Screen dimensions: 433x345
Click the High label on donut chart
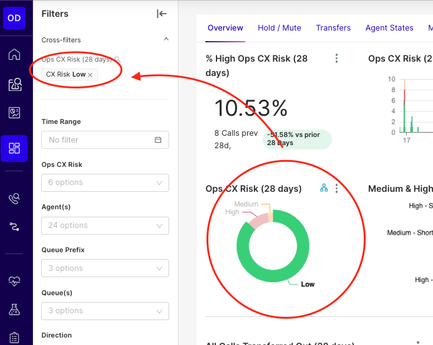click(x=232, y=212)
